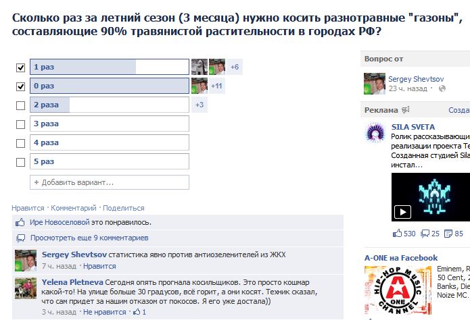This screenshot has height=320, width=470.
Task: Click the globe privacy icon under Sergey Shevtsov
Action: [x=442, y=88]
